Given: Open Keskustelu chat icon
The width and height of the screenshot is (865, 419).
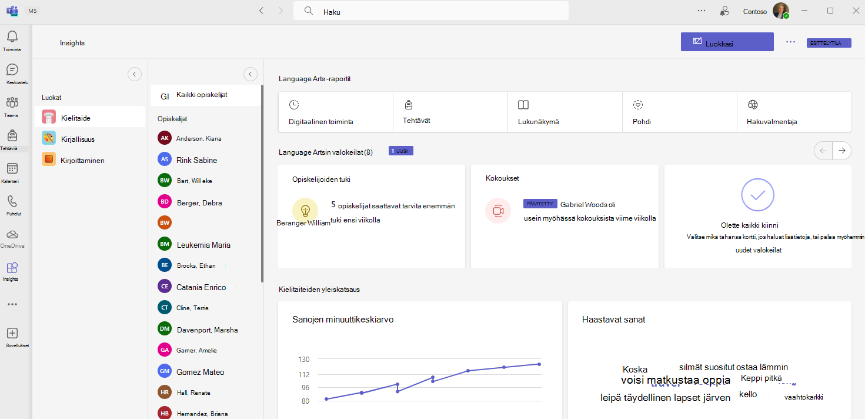Looking at the screenshot, I should [x=12, y=69].
